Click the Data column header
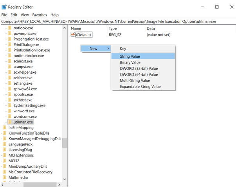 tap(190, 28)
